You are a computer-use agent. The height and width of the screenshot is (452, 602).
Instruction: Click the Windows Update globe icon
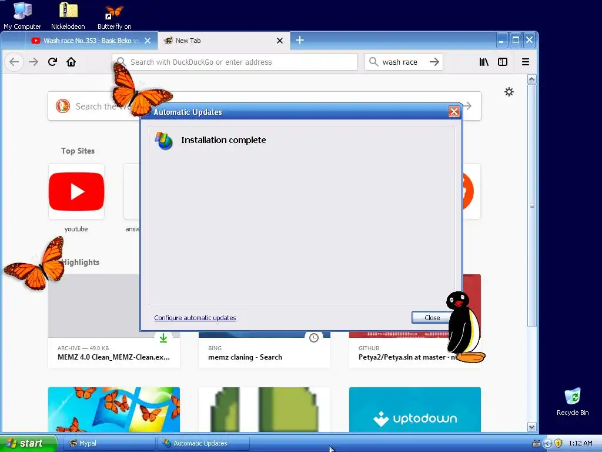tap(164, 141)
